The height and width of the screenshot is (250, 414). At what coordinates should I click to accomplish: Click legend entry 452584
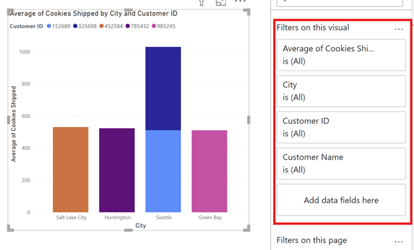(111, 26)
